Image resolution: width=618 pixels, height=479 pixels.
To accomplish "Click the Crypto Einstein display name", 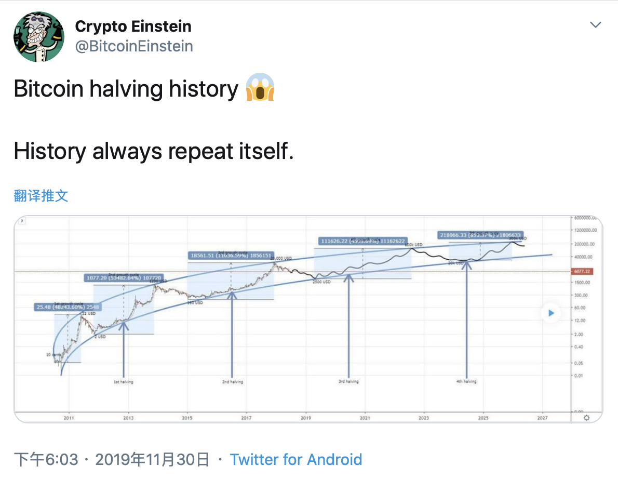I will 133,26.
